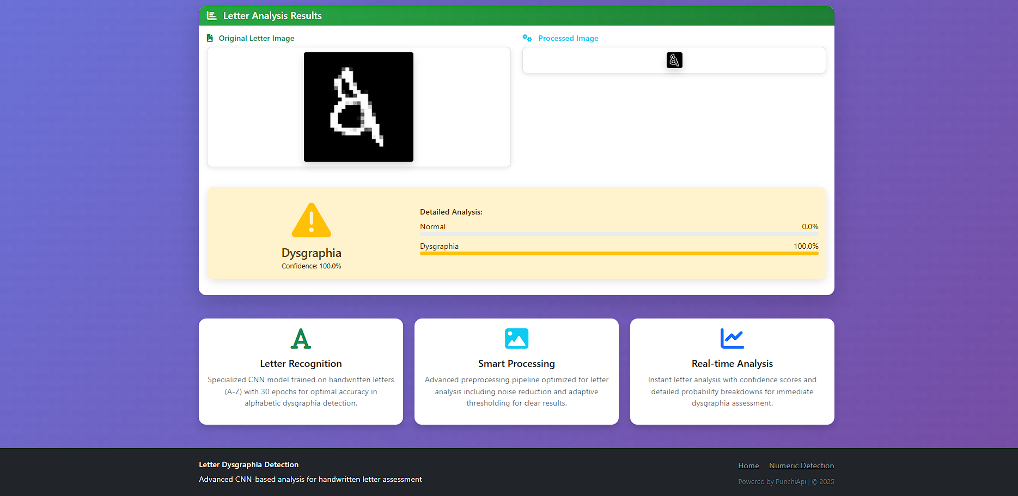Image resolution: width=1018 pixels, height=496 pixels.
Task: Go to Numeric Detection page
Action: pos(801,466)
